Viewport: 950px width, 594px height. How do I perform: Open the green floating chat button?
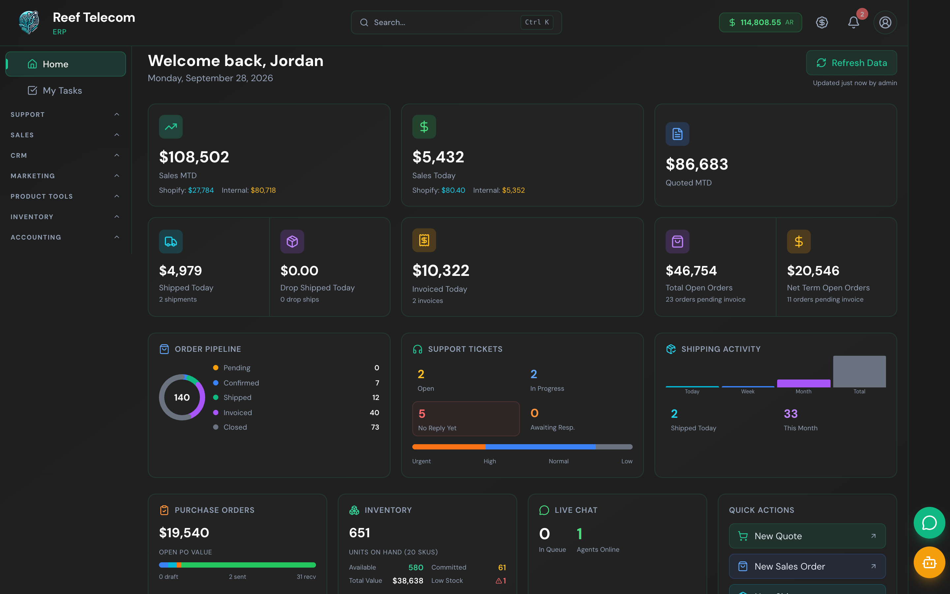929,523
